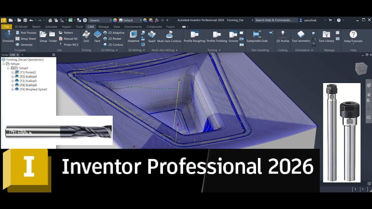Click the Post Process command
Screen dimensions: 372x209
point(26,33)
